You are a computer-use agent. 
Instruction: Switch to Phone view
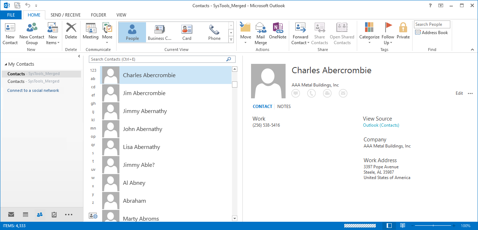click(x=214, y=32)
